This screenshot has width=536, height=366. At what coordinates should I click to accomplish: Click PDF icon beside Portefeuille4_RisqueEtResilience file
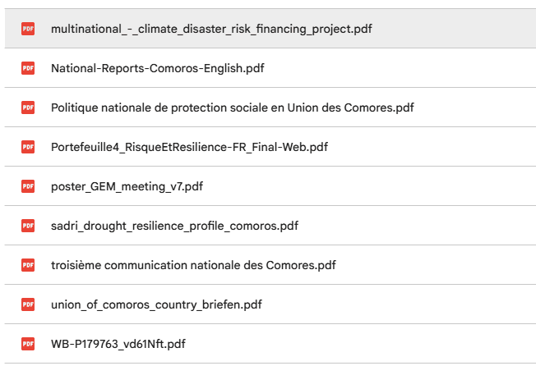coord(28,147)
